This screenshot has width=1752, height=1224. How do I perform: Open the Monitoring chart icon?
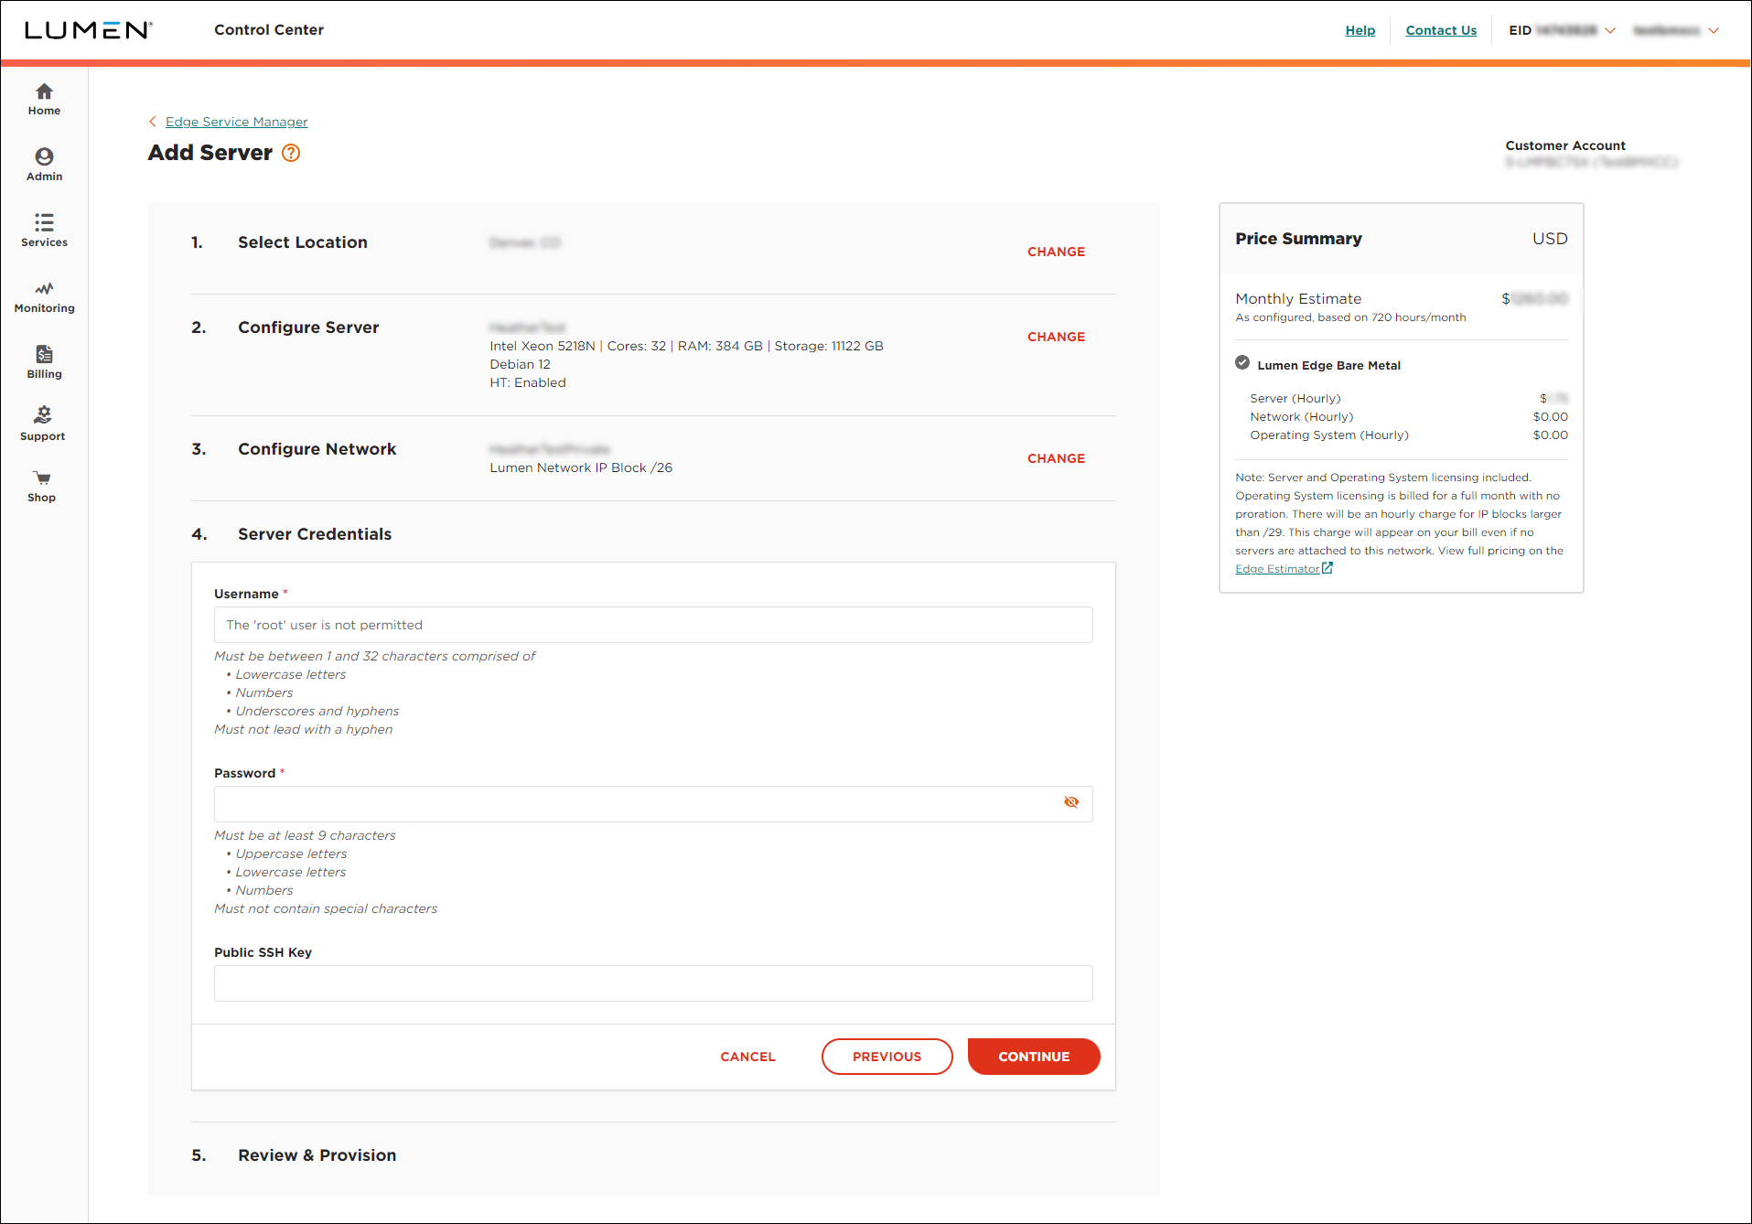(44, 288)
